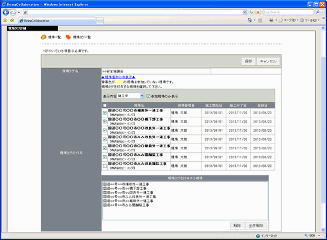Click the Feeds icon in the command bar
The image size is (327, 240).
click(260, 20)
